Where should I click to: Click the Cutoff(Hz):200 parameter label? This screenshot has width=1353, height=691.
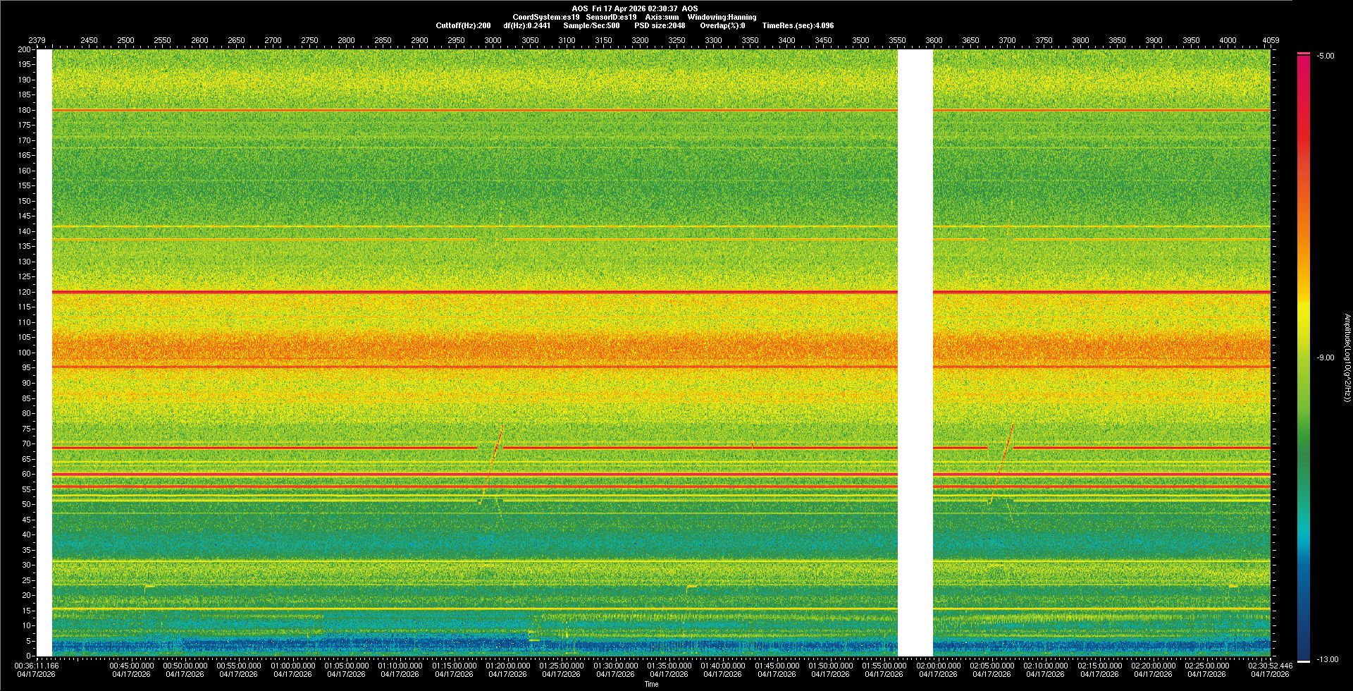pos(463,25)
